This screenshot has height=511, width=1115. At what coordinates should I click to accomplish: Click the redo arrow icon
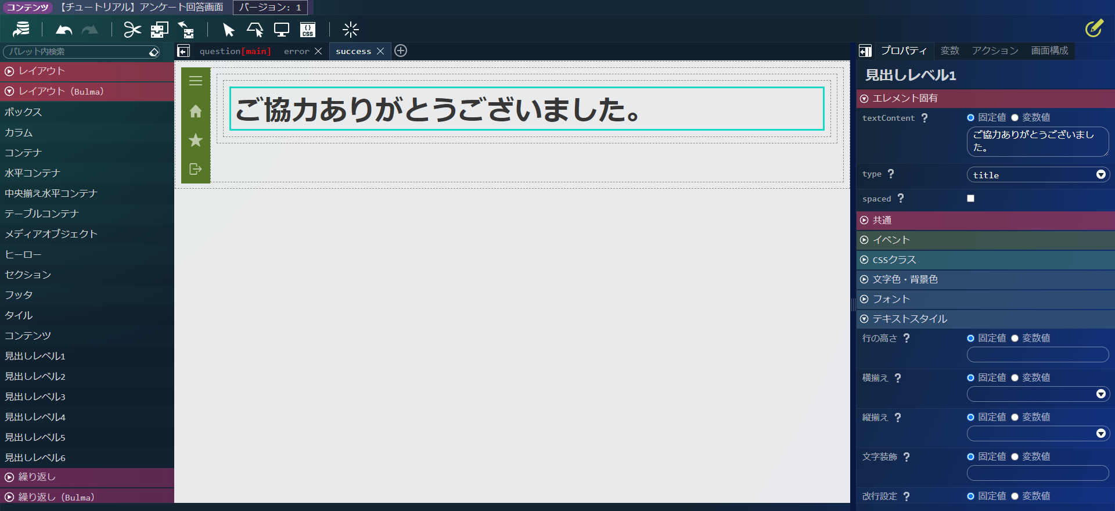(89, 30)
